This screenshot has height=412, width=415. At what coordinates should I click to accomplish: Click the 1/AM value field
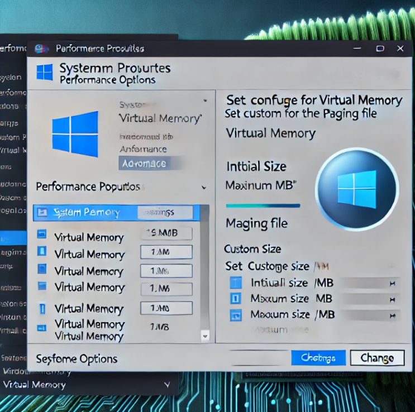[166, 252]
